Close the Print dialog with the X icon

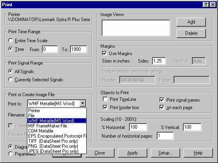pyautogui.click(x=213, y=5)
